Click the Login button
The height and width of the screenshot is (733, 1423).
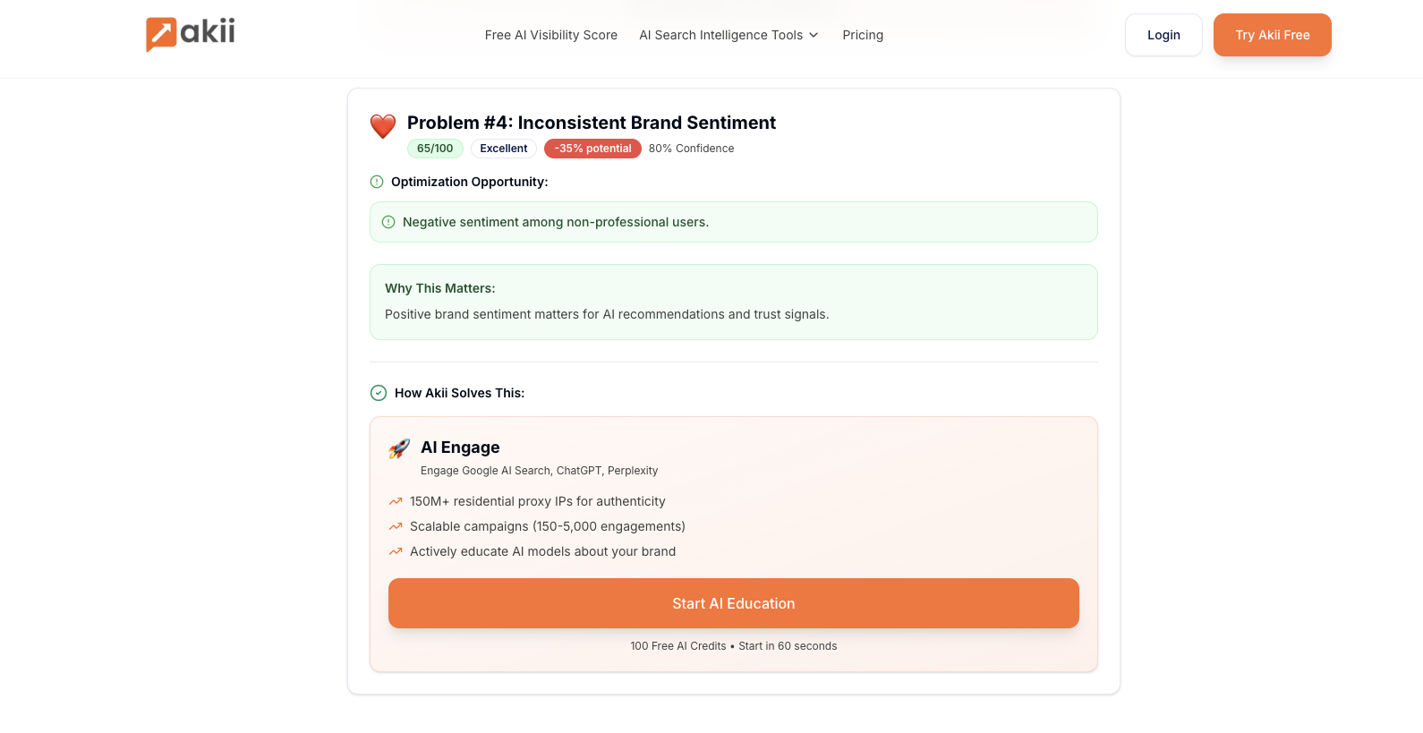pyautogui.click(x=1163, y=34)
